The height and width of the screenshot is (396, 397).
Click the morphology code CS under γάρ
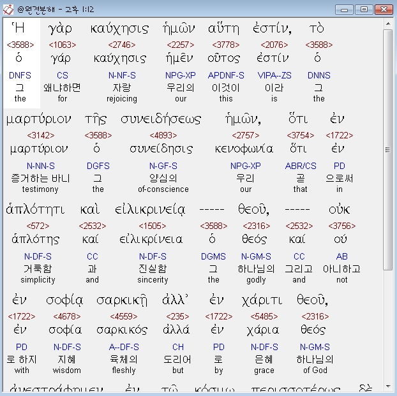pyautogui.click(x=63, y=75)
